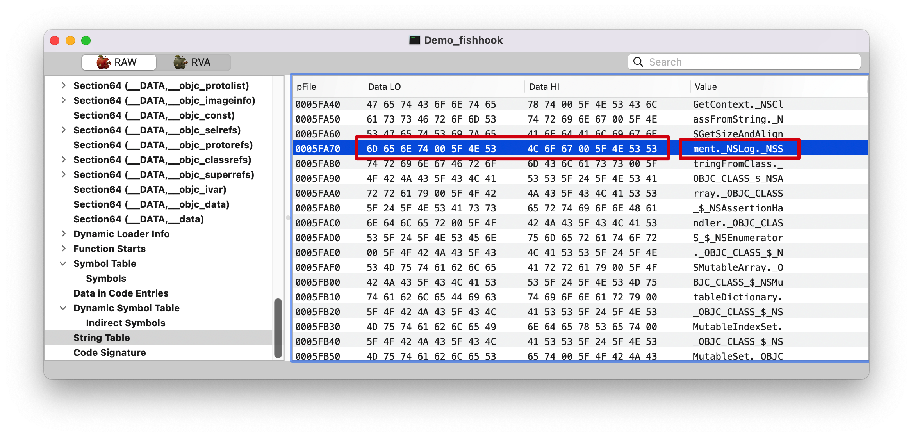Screen dimensions: 913x437
Task: Click the sidebar vertical scrollbar thumb
Action: (278, 328)
